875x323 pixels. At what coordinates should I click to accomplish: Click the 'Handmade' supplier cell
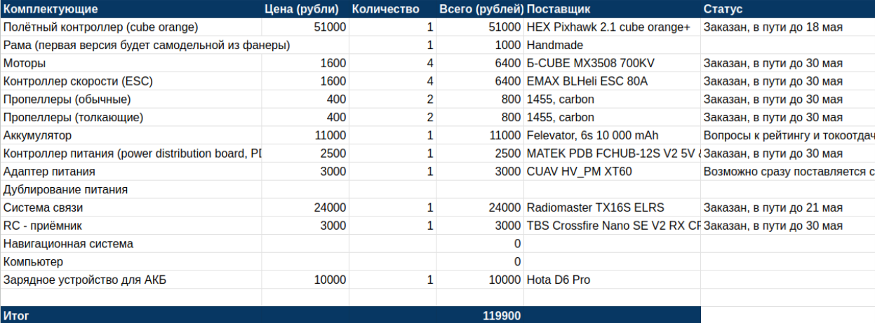(612, 46)
